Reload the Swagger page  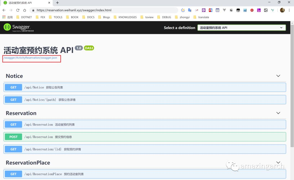(18, 10)
